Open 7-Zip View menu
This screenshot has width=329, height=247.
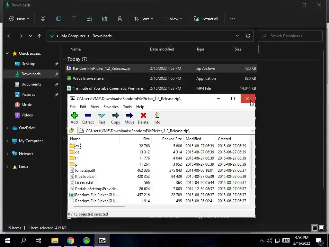point(95,107)
